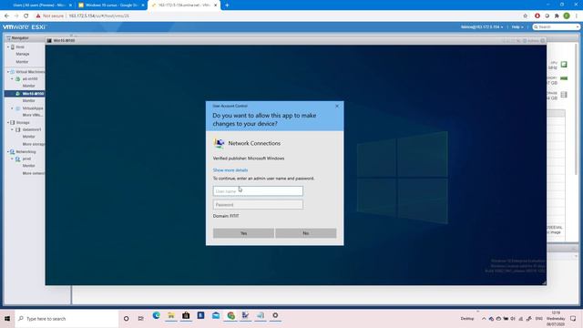Open the search field dropdown arrow

coord(578,27)
